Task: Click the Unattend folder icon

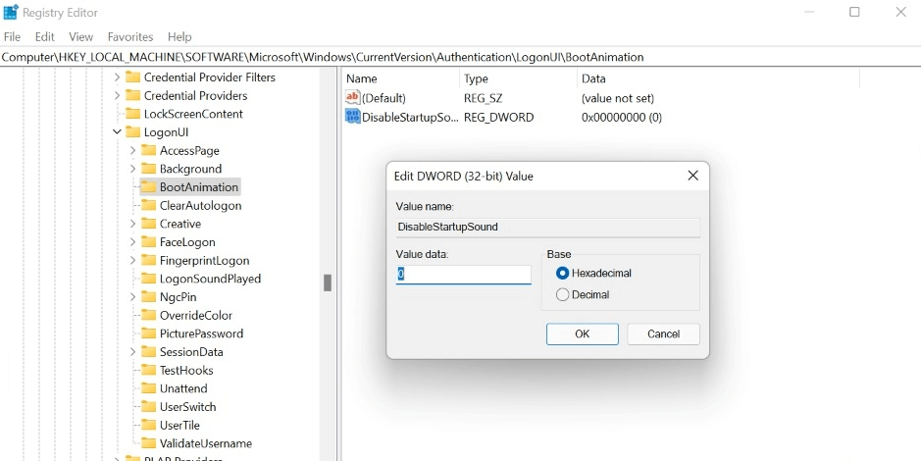Action: (149, 388)
